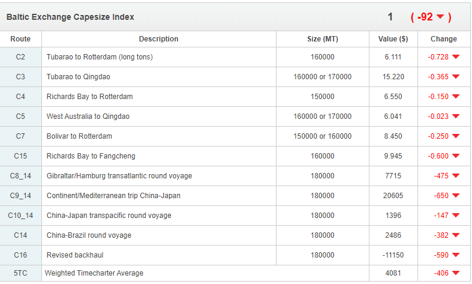Select route code C5
The width and height of the screenshot is (472, 284).
20,116
